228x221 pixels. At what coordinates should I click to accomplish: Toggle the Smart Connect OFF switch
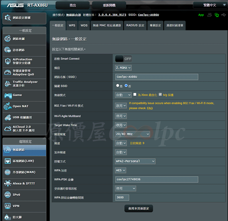click(123, 59)
